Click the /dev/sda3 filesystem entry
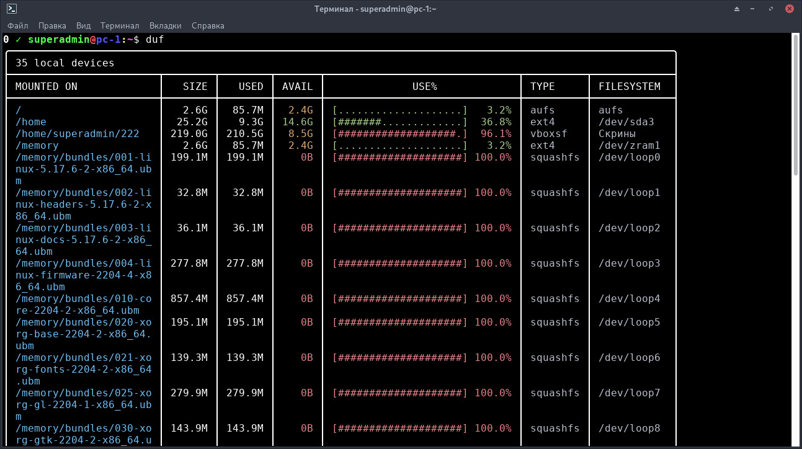 tap(626, 122)
